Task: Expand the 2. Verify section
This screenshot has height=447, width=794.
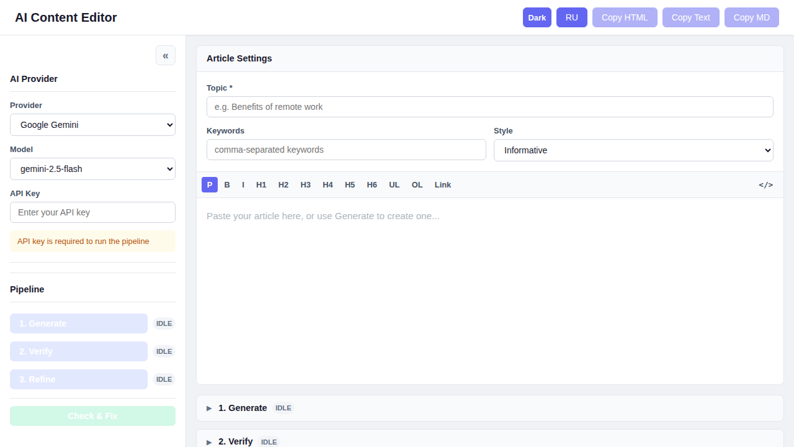Action: (x=236, y=441)
